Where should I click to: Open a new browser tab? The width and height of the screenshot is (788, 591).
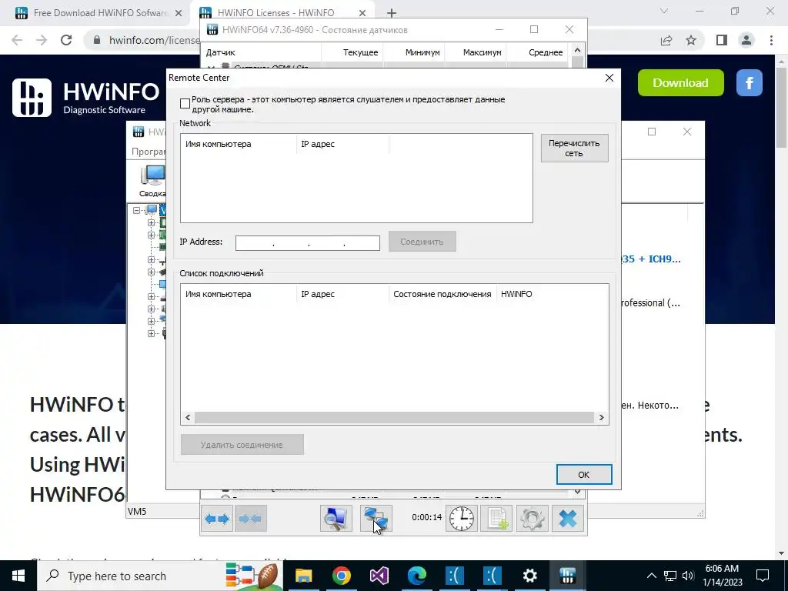click(x=392, y=13)
